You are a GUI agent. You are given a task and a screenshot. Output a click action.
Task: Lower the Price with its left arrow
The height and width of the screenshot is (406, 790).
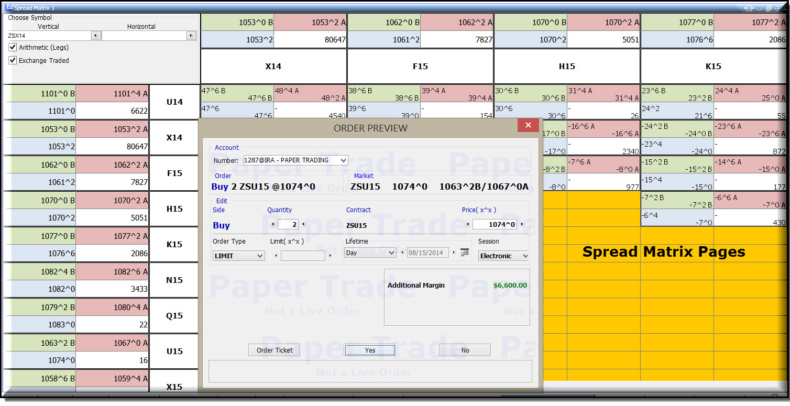[x=468, y=224]
